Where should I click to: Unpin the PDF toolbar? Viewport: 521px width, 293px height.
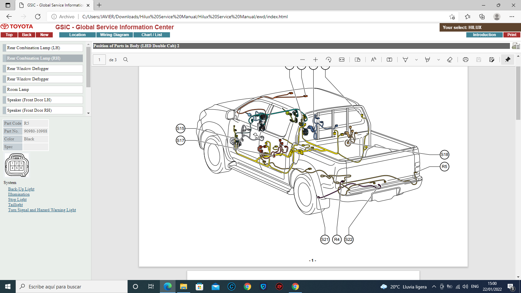[x=508, y=60]
